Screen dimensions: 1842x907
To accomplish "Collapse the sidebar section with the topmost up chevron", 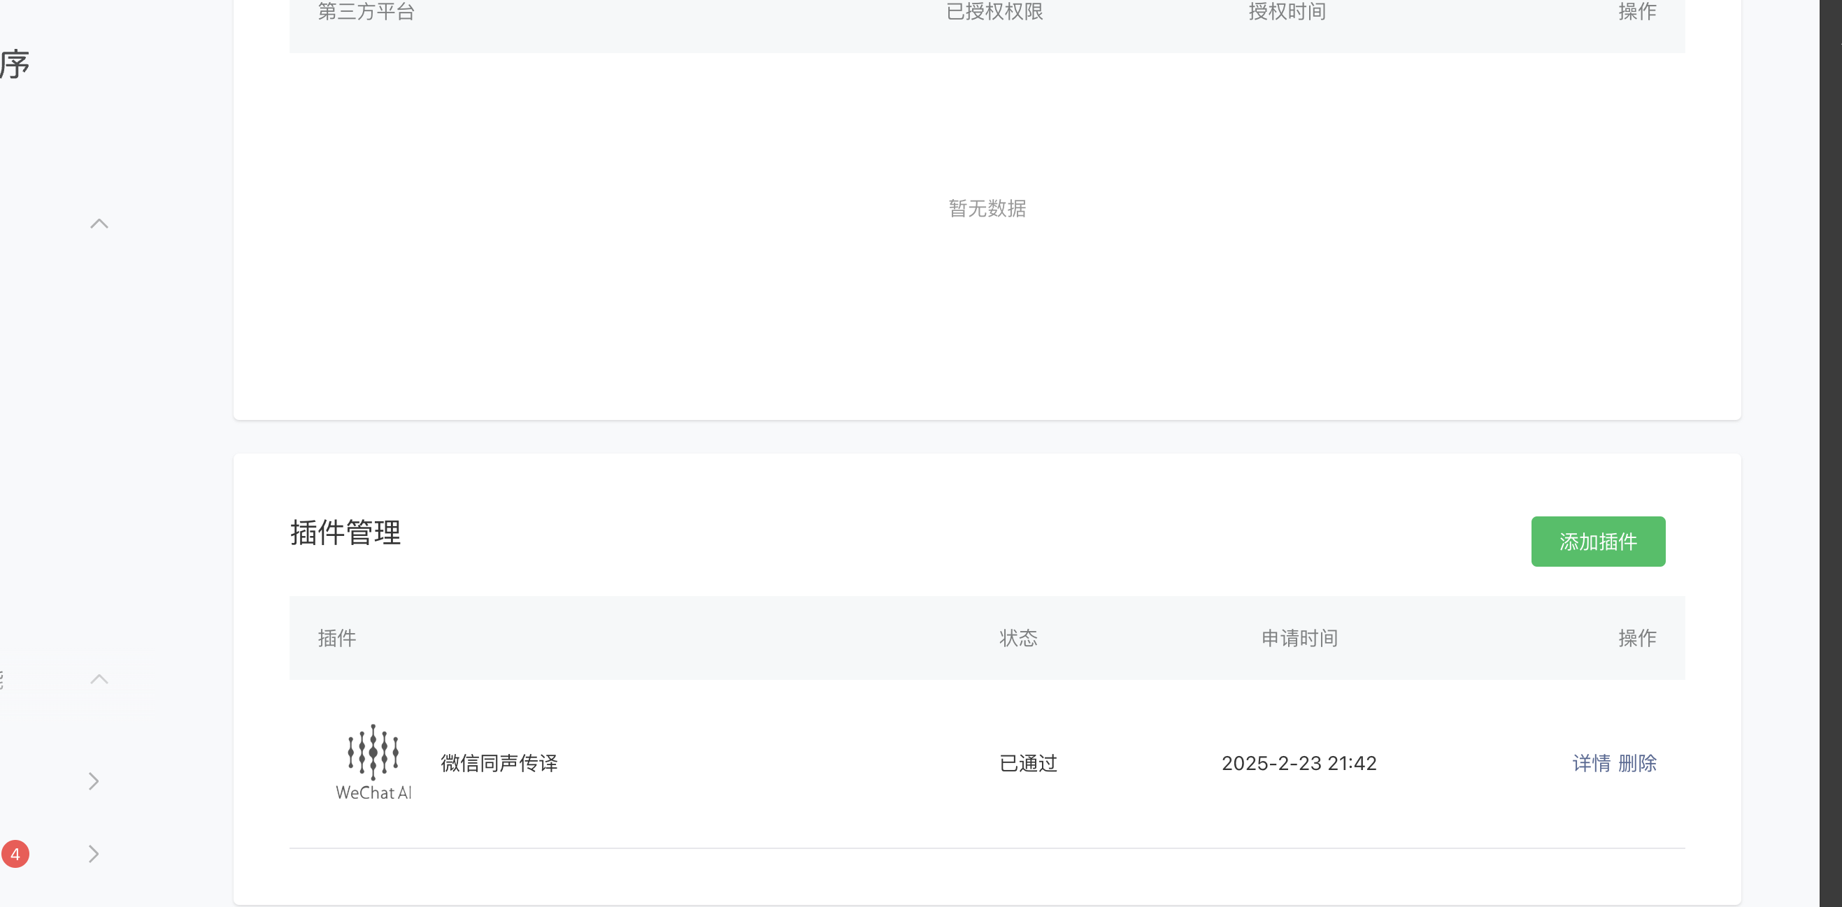I will (x=99, y=224).
